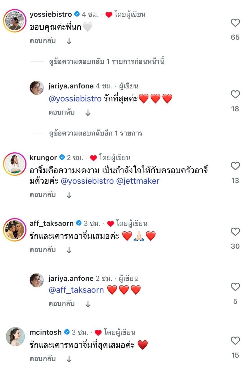The image size is (252, 373).
Task: Show 1 previous reply to yossiebistro's comment
Action: point(107,62)
